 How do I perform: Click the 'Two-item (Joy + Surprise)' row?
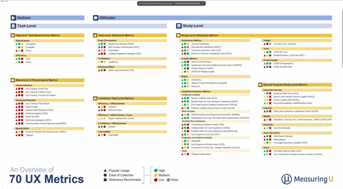[280, 44]
